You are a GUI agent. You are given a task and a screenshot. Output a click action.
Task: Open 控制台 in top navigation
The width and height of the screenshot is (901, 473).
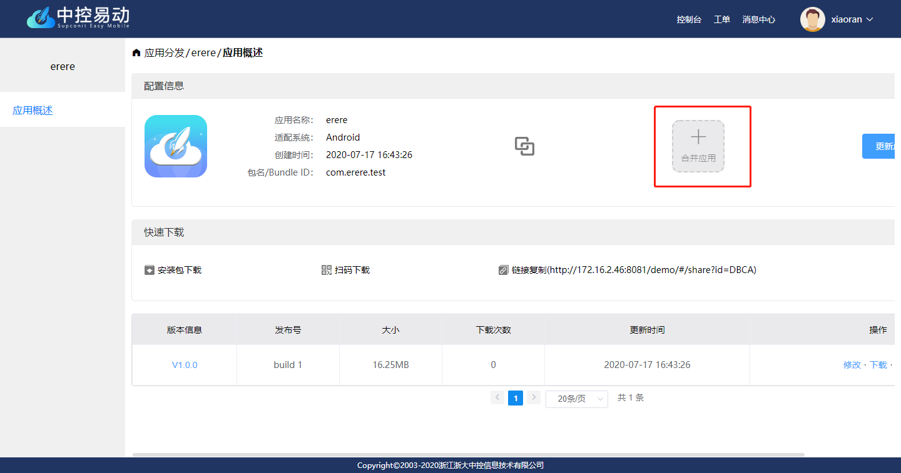pos(689,19)
